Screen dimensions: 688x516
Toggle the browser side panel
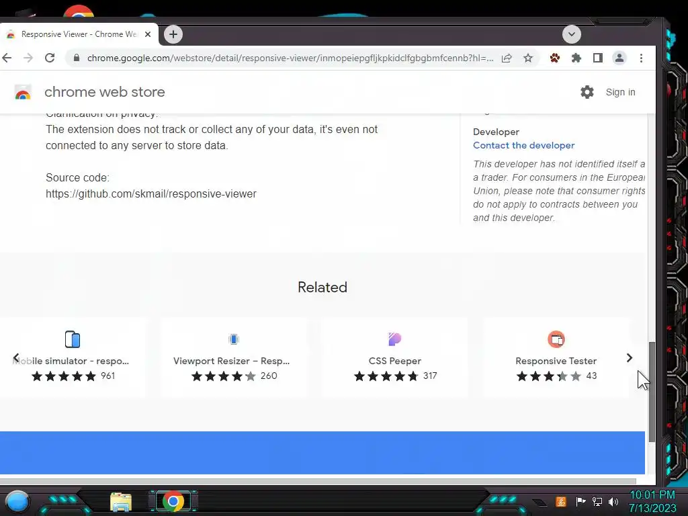(597, 58)
